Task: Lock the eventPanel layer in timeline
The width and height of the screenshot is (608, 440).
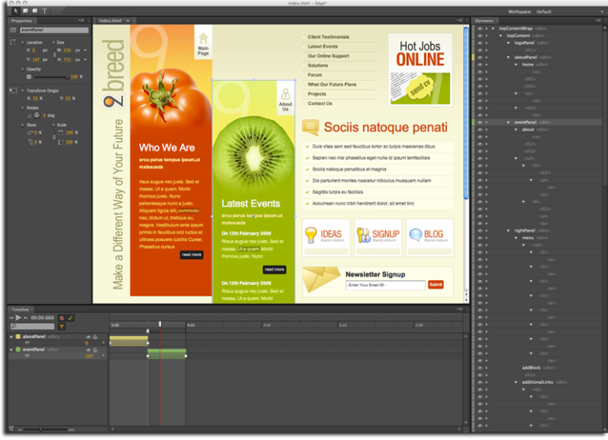Action: (94, 349)
